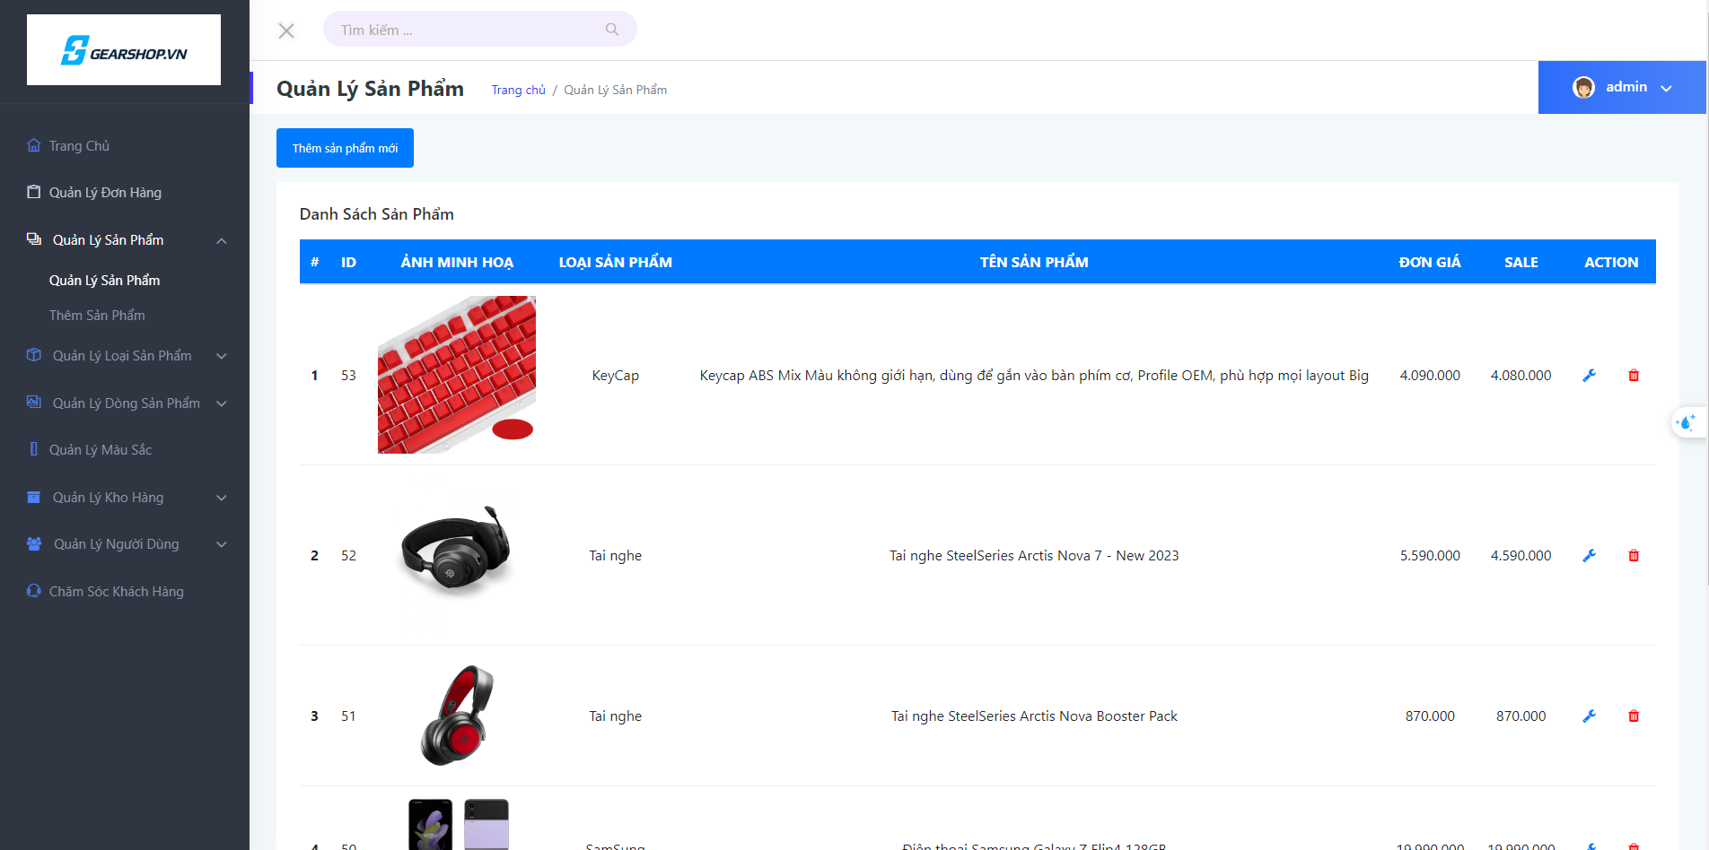The image size is (1709, 850).
Task: Click the ẢNH MINH HOẠ column header
Action: point(457,262)
